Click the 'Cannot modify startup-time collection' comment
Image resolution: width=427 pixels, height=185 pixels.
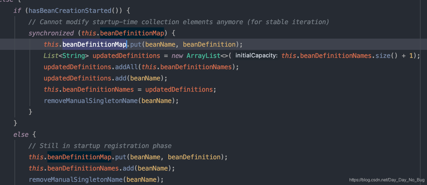[179, 22]
